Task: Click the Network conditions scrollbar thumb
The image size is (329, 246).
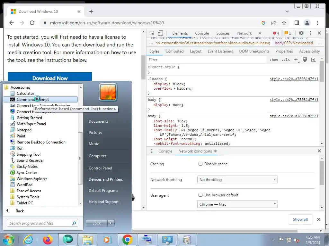Action: 322,173
